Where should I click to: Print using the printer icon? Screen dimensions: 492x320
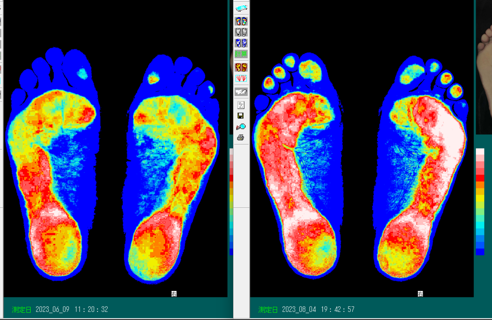coord(240,138)
